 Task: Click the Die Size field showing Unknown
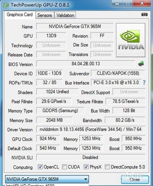tap(102, 45)
